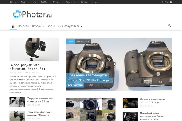Open the Лучшие фотоаппараты article thumbnail
182x121 pixels.
[130, 103]
